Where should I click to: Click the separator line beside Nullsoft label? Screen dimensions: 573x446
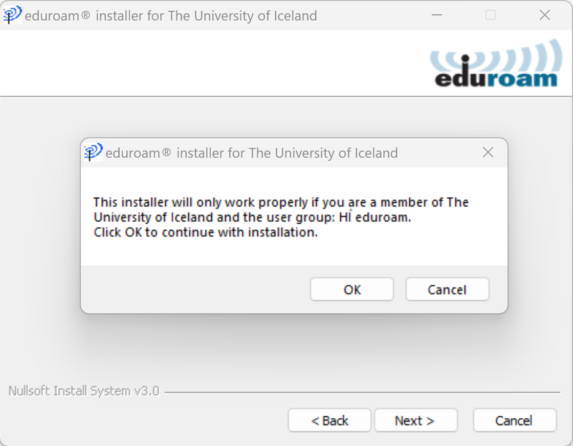[x=362, y=392]
